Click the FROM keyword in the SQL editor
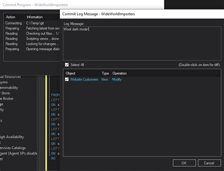The height and width of the screenshot is (171, 224). point(55,95)
